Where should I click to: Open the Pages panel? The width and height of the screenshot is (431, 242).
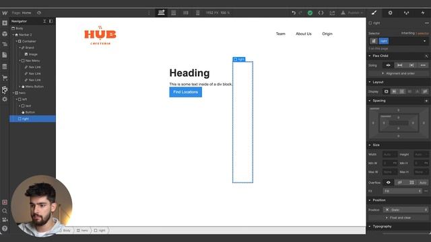(x=5, y=55)
